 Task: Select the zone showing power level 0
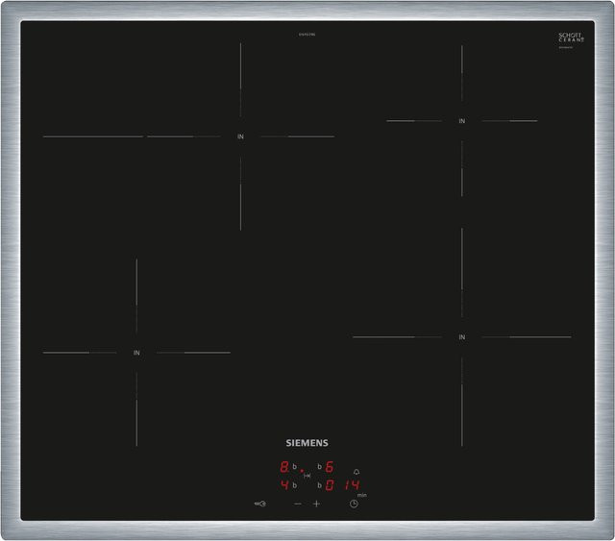pyautogui.click(x=329, y=485)
